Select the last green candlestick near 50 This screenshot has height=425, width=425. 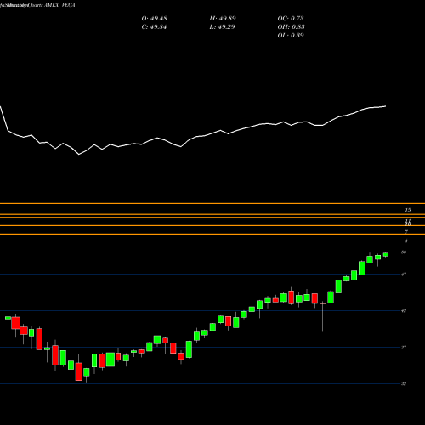(386, 254)
